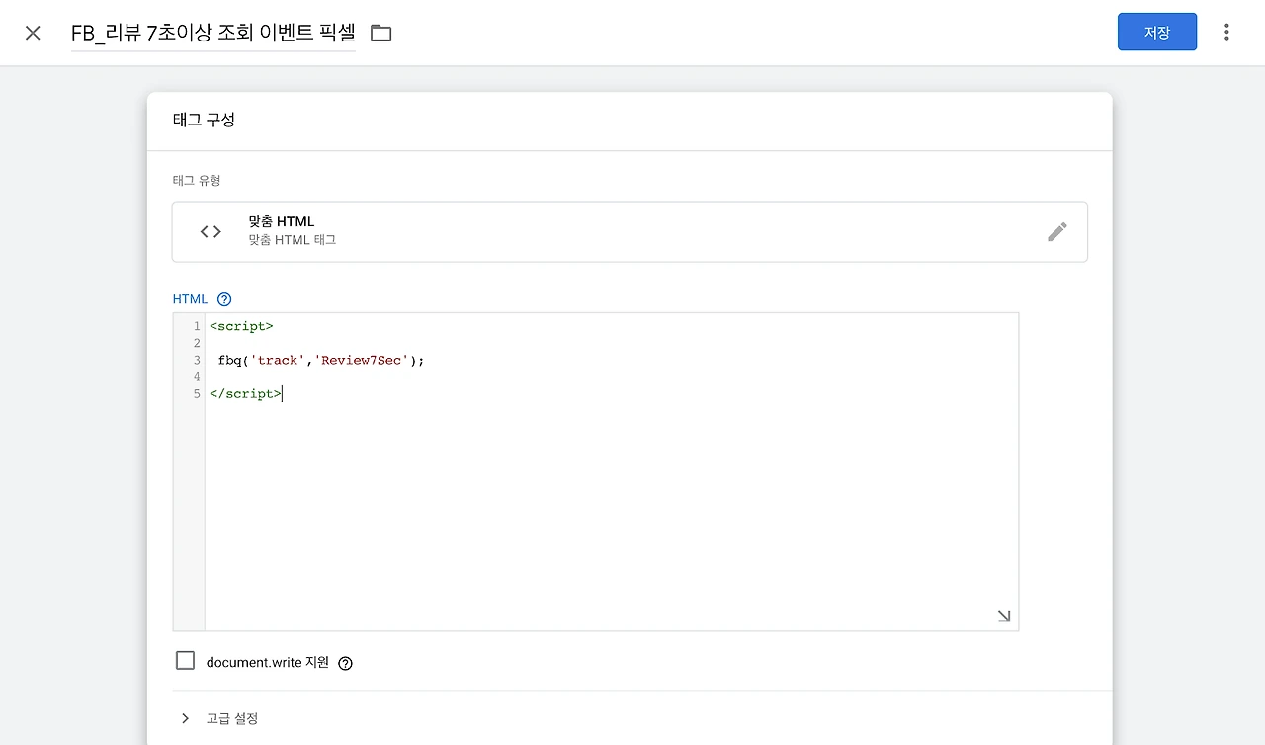This screenshot has height=745, width=1265.
Task: Click line number 3 in the gutter
Action: [x=197, y=360]
